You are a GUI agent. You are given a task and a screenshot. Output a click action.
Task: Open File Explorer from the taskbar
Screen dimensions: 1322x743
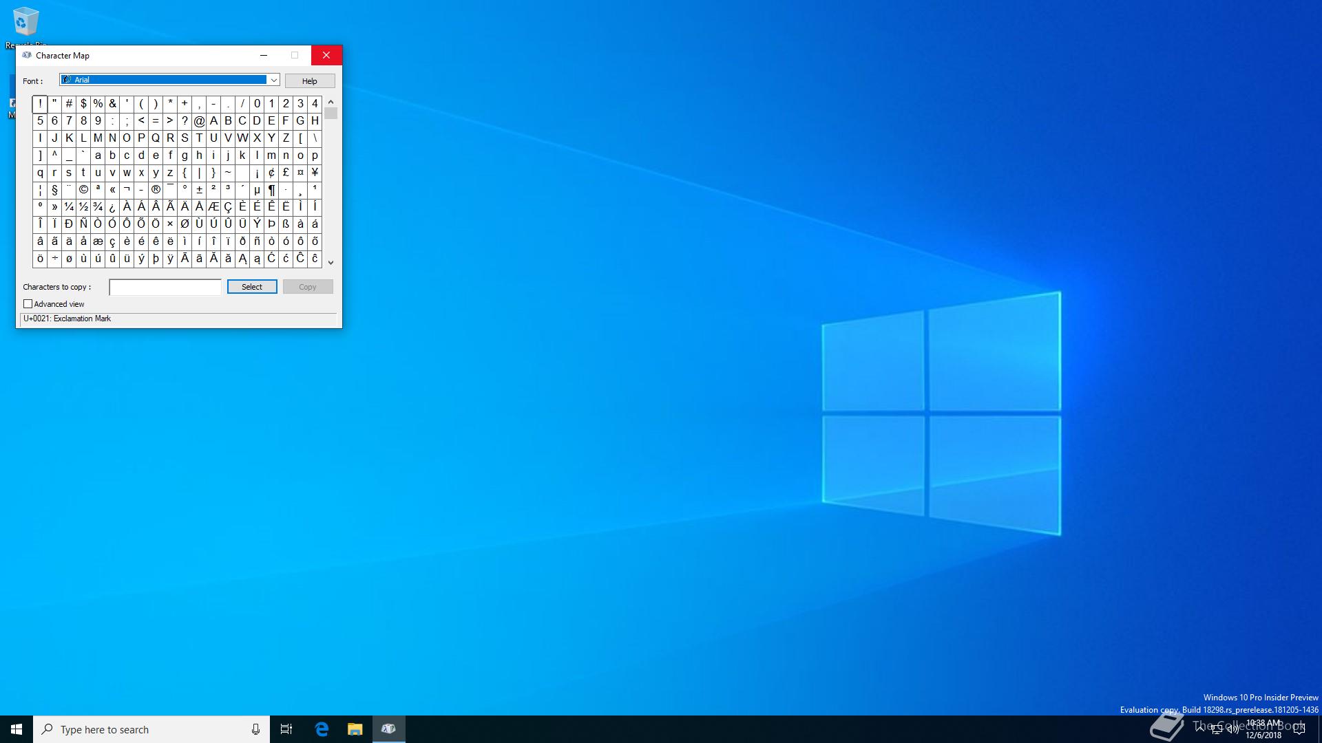coord(355,729)
